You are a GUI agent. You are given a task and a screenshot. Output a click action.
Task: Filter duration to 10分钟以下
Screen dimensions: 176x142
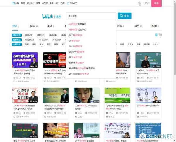30,40
